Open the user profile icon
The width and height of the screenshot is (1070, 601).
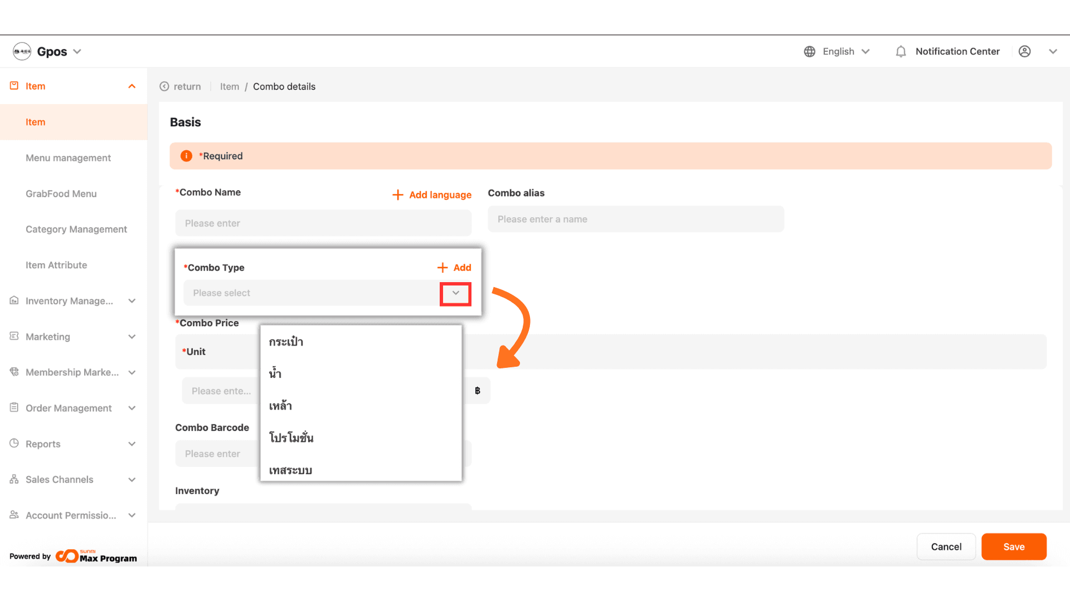click(1024, 52)
